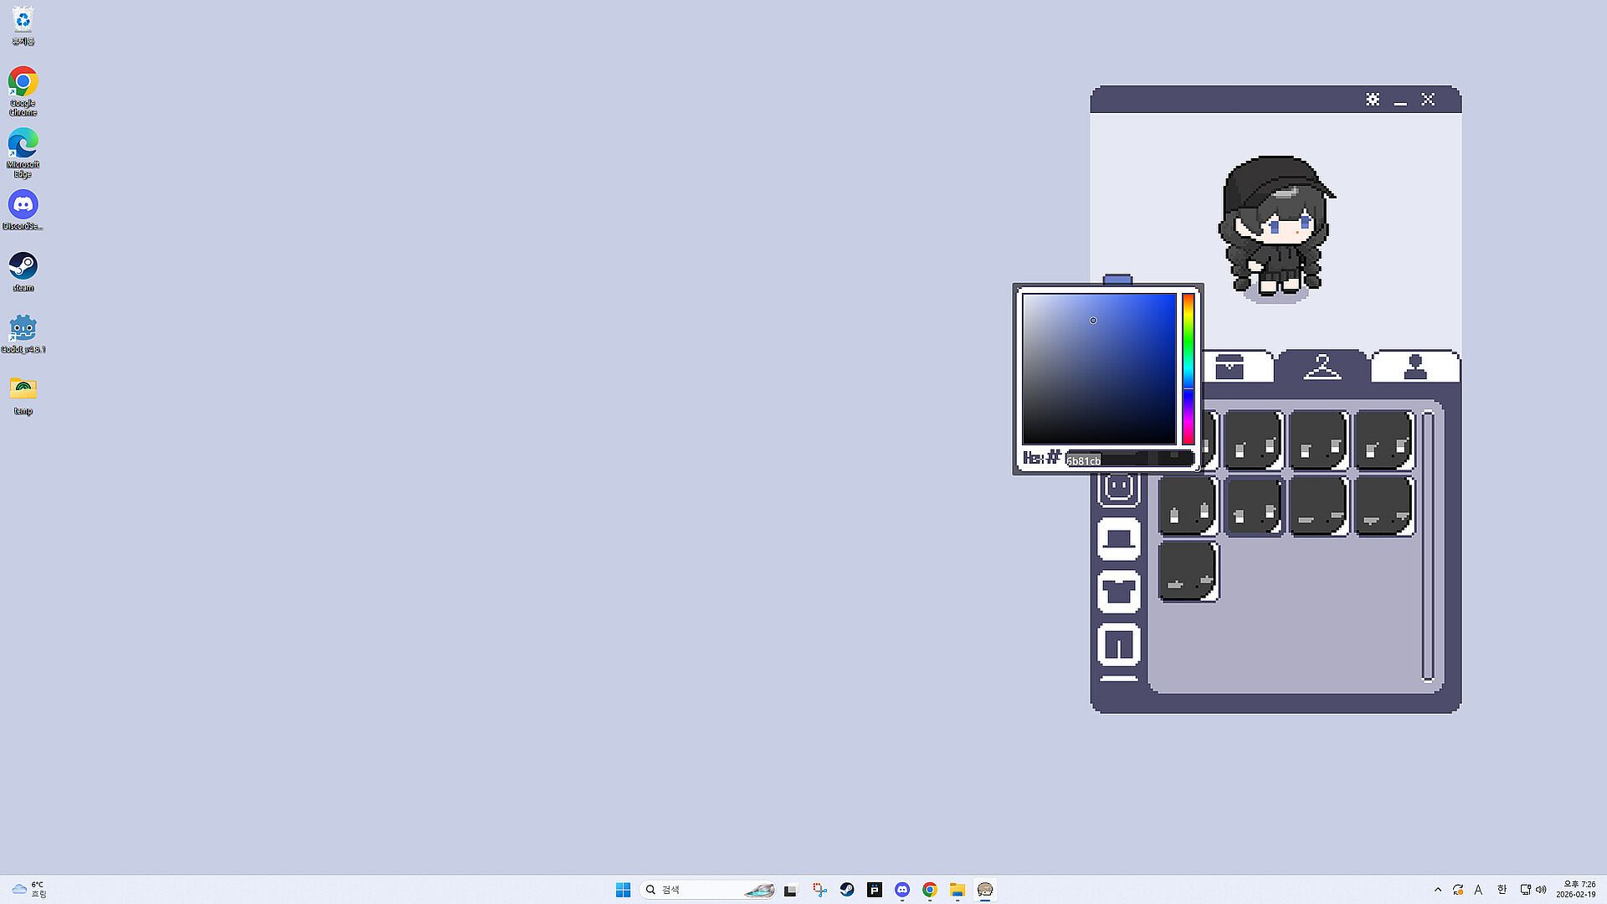Switch to the treasure chest tab
The height and width of the screenshot is (904, 1607).
coord(1230,367)
